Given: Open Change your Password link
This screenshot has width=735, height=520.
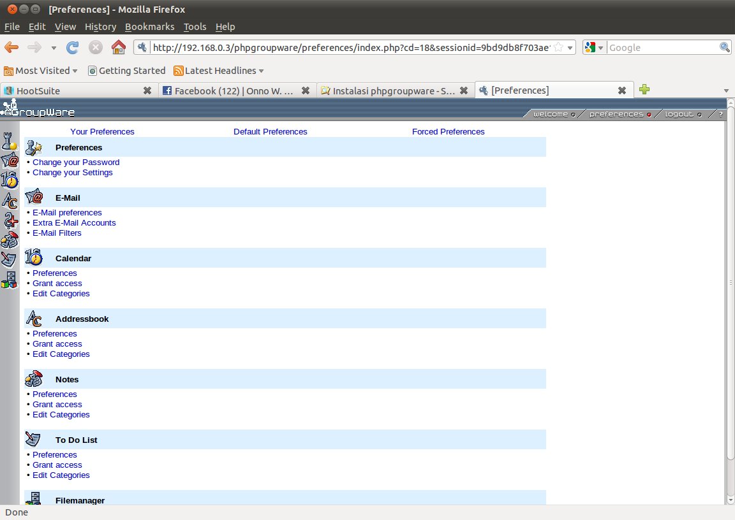Looking at the screenshot, I should (76, 162).
